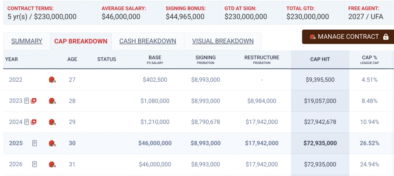The image size is (394, 176).
Task: Click the 2024 contract notes document icon
Action: coord(27,122)
